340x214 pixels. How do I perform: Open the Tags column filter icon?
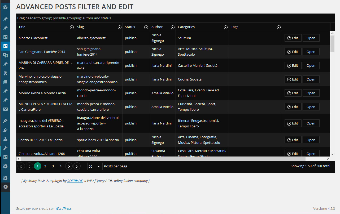[x=278, y=27]
